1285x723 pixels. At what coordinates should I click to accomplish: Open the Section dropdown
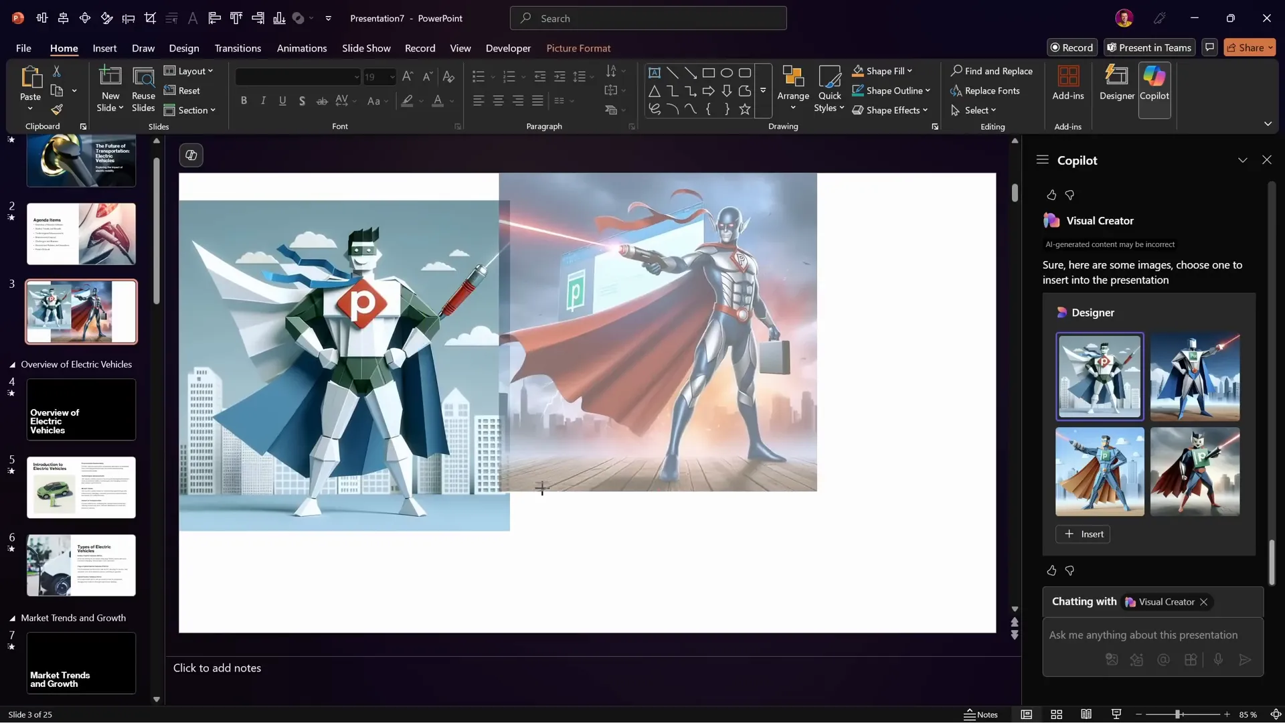190,110
